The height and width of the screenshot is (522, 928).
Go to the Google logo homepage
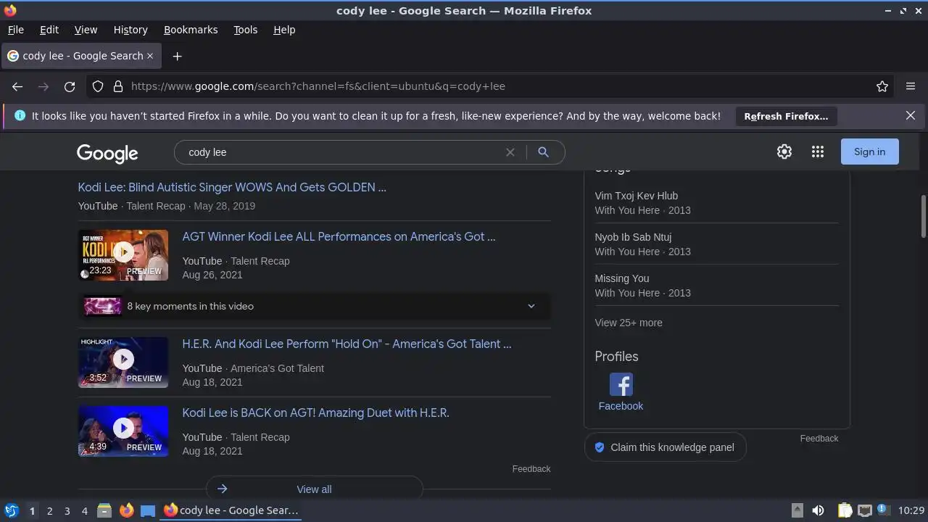pos(107,153)
